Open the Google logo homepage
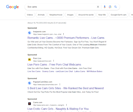Screen dimensions: 133x112 point(12,7)
